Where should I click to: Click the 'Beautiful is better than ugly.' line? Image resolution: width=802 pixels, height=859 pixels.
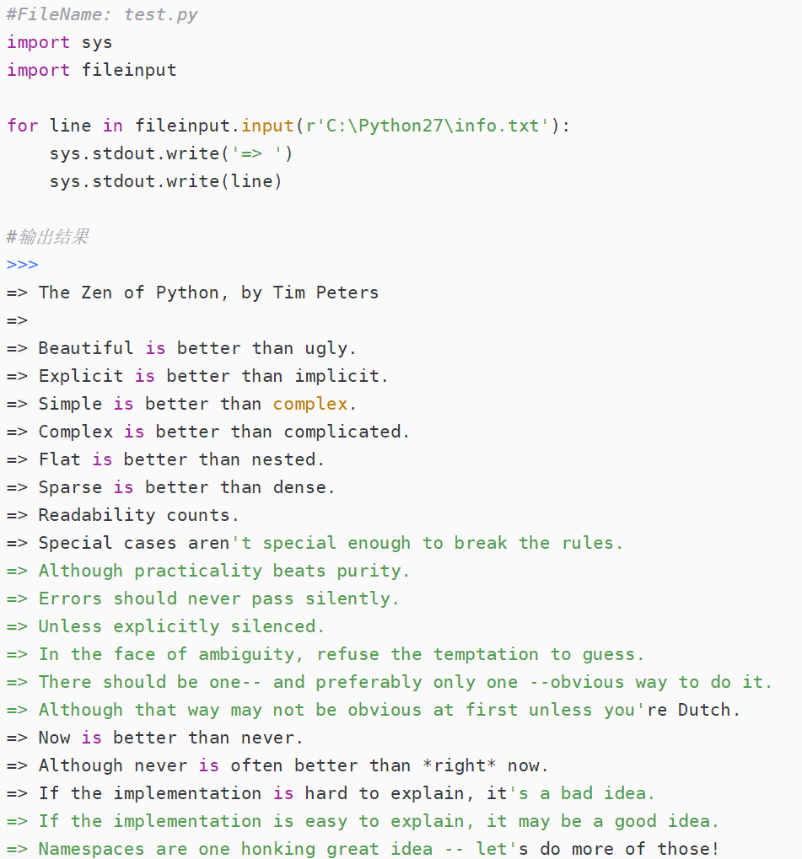tap(197, 348)
